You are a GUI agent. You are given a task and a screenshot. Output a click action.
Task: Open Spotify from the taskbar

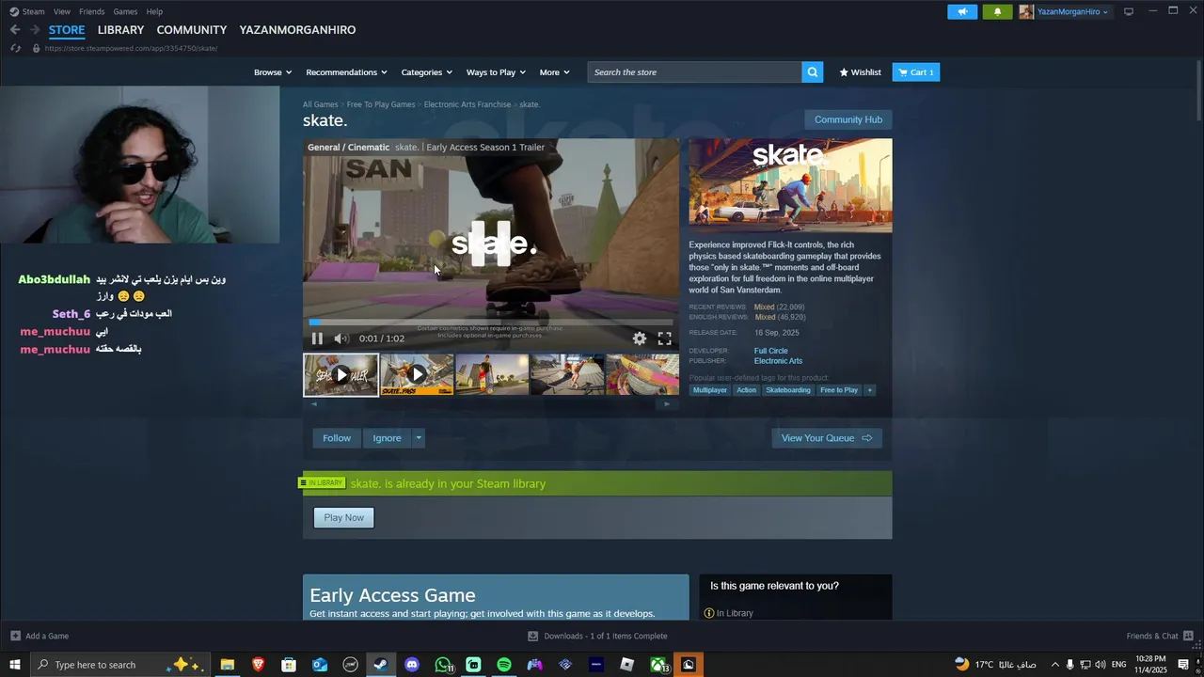click(504, 665)
